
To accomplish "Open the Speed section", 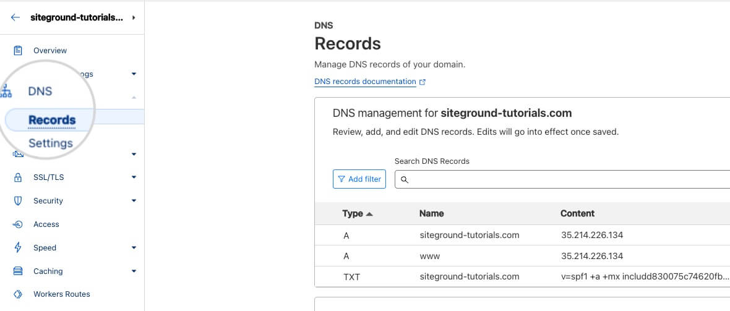I will point(45,248).
